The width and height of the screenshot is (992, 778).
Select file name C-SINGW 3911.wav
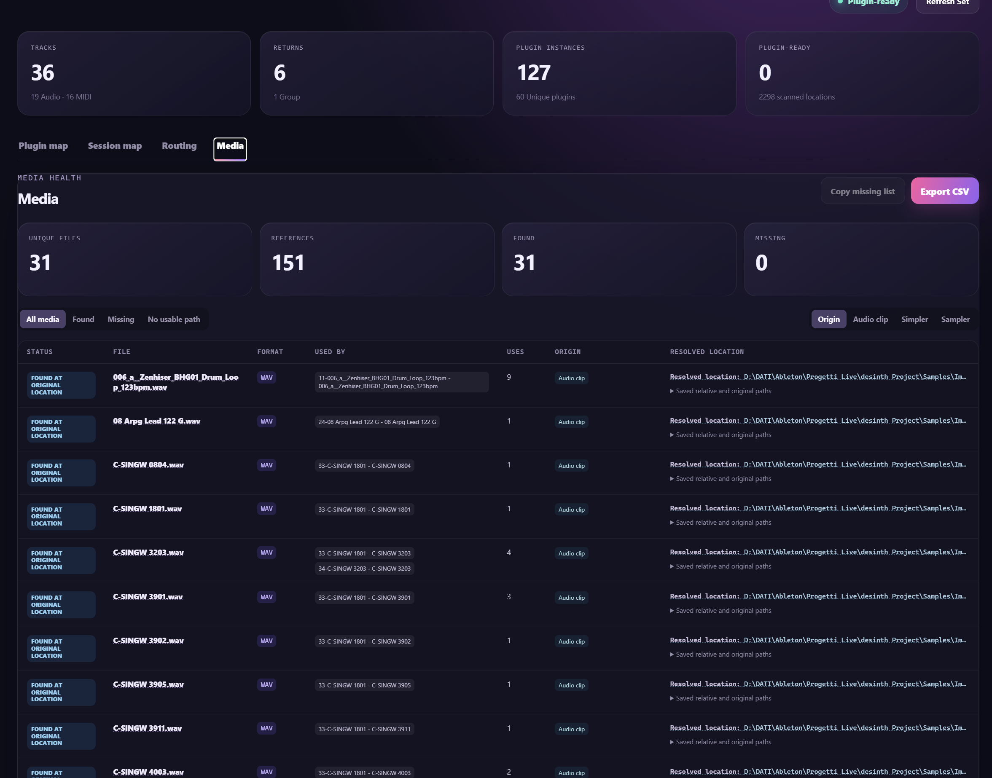click(148, 727)
